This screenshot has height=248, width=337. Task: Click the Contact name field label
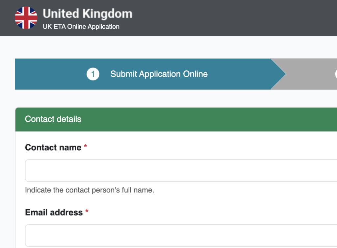pyautogui.click(x=53, y=147)
